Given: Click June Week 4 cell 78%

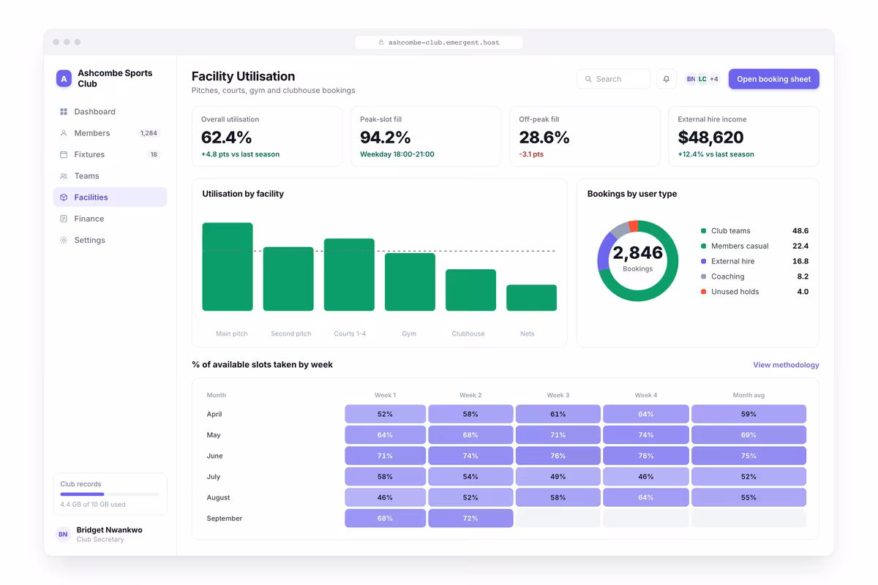Looking at the screenshot, I should coord(645,456).
